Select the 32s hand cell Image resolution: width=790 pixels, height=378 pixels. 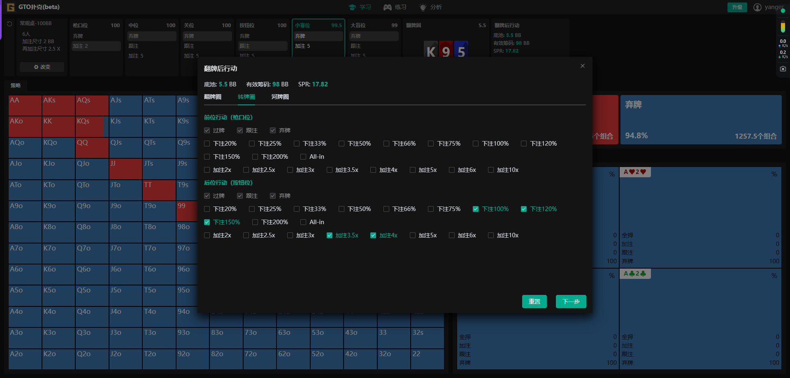click(428, 338)
